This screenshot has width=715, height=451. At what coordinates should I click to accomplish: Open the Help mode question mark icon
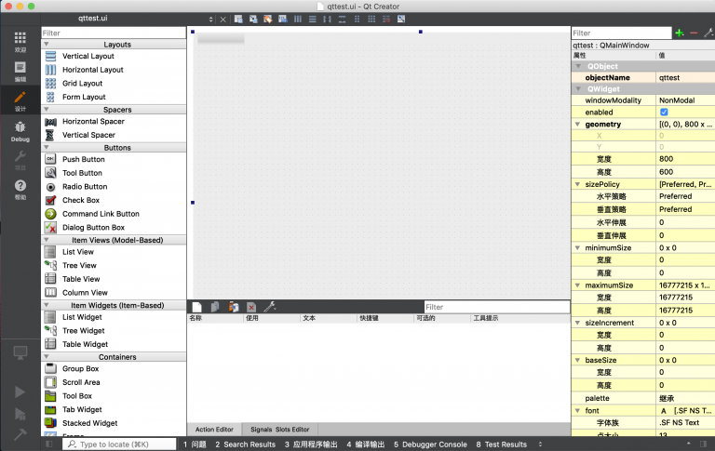point(20,190)
